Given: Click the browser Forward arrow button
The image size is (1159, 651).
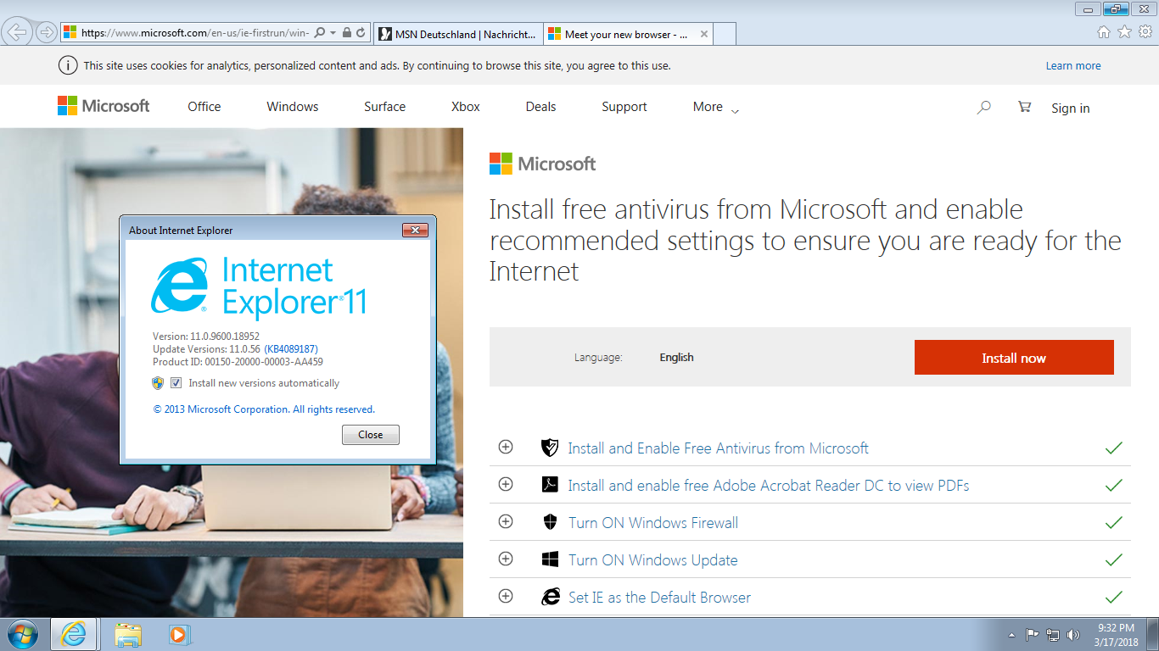Looking at the screenshot, I should coord(46,33).
